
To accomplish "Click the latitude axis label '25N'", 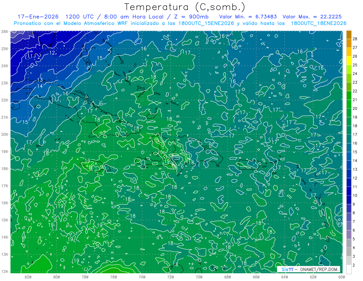I will (x=5, y=49).
